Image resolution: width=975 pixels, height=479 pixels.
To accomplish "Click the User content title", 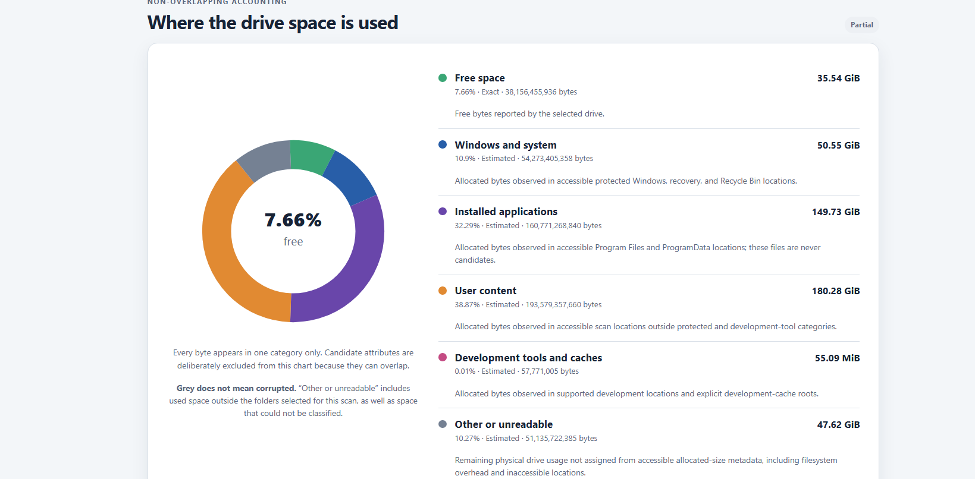I will 485,291.
